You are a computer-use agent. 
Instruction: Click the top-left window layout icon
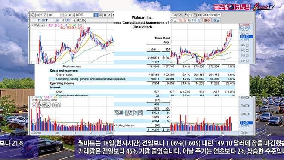point(33,15)
